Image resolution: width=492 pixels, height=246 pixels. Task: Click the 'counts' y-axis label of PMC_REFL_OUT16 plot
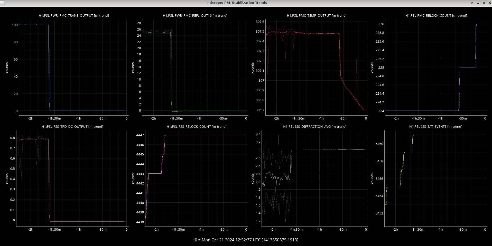click(x=133, y=67)
